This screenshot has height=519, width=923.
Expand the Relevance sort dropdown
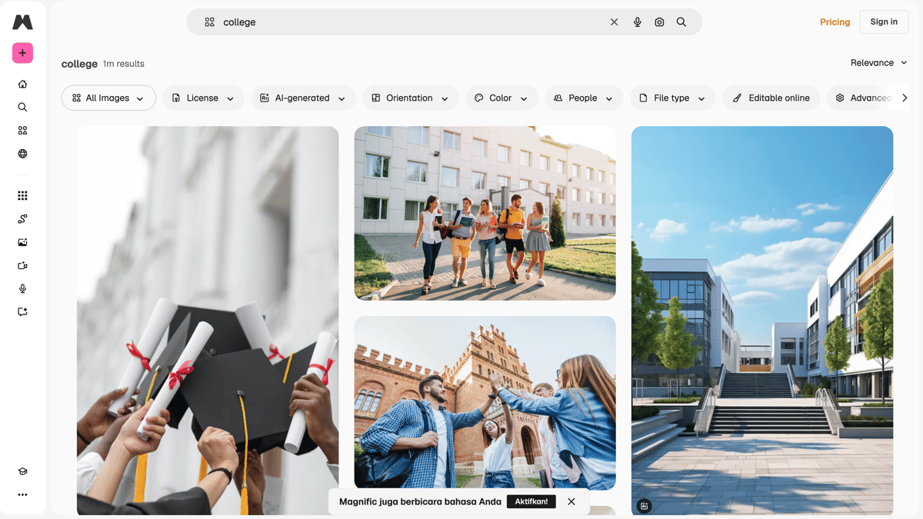878,63
